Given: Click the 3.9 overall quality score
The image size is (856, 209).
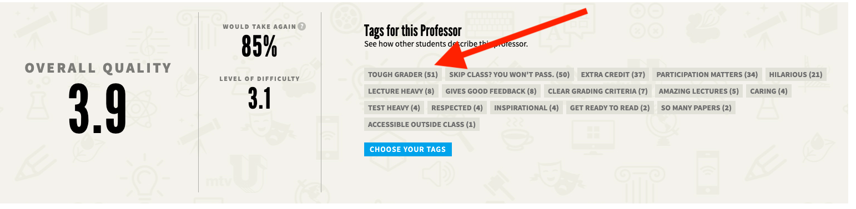Looking at the screenshot, I should click(98, 109).
